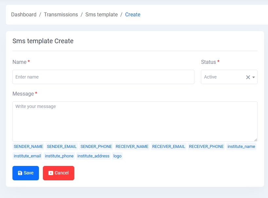
Task: Insert the institute_address placeholder
Action: (x=93, y=156)
